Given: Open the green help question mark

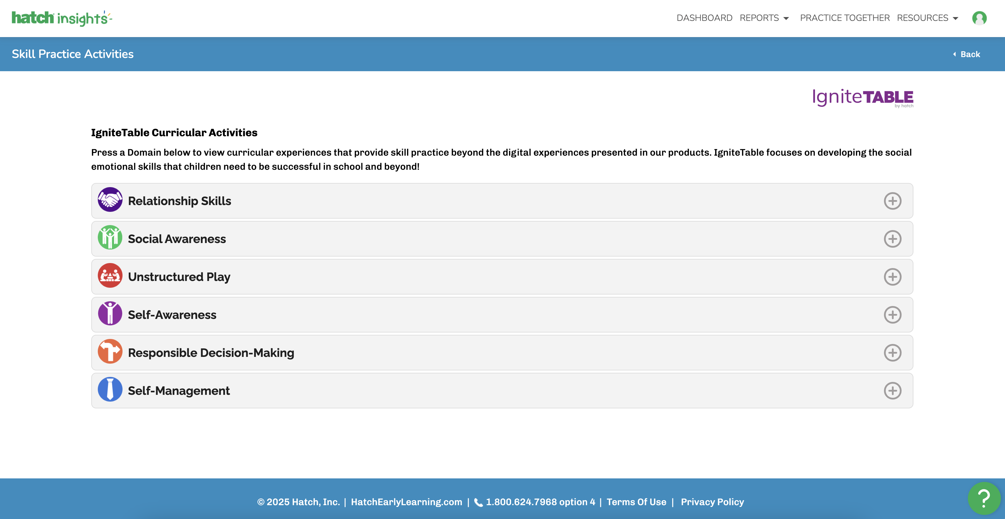Looking at the screenshot, I should click(984, 498).
